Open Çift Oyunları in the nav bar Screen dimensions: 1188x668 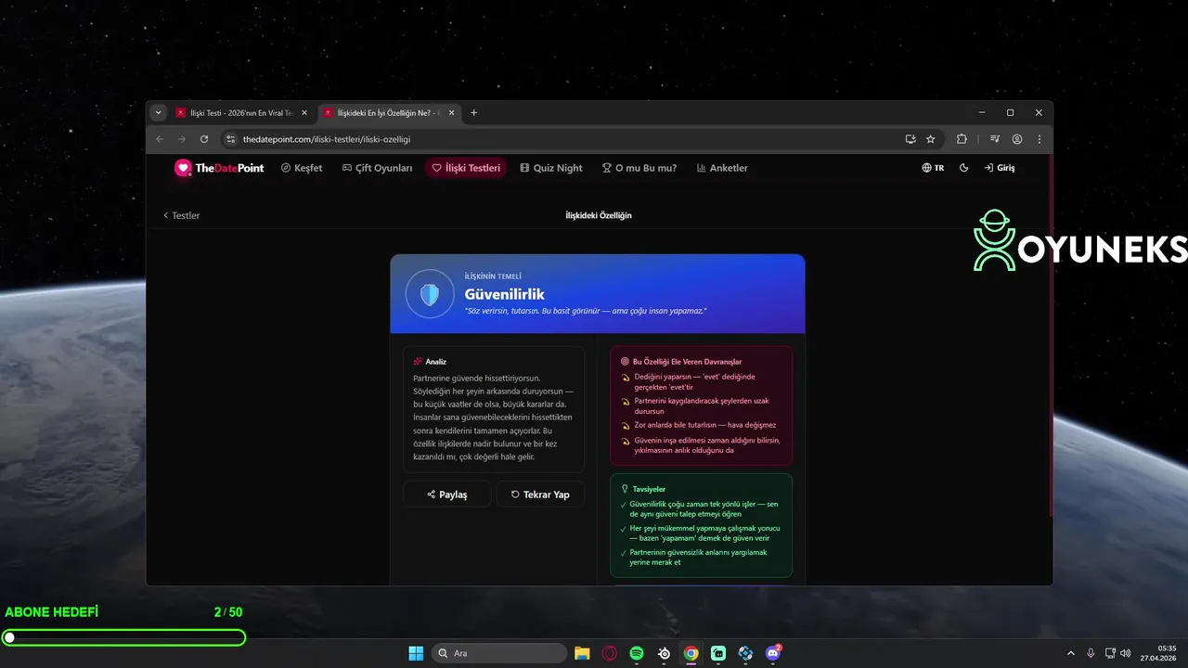pos(378,168)
